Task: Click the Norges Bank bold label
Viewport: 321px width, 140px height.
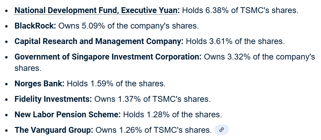Action: [x=39, y=84]
